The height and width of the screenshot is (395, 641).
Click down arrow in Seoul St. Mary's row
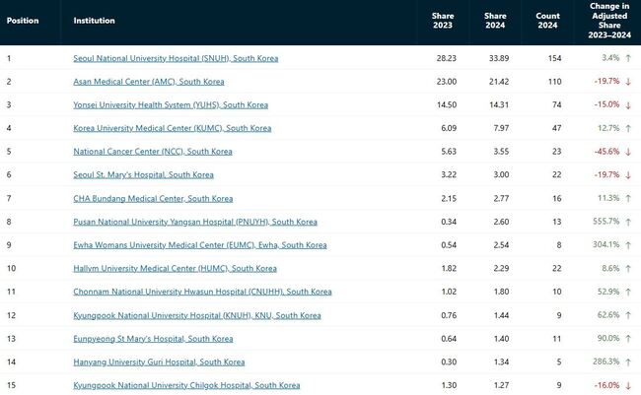click(628, 174)
